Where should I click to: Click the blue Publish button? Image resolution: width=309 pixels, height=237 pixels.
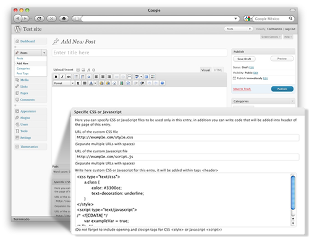pyautogui.click(x=282, y=89)
